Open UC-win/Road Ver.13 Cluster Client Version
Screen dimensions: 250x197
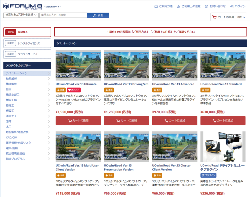tap(171, 167)
